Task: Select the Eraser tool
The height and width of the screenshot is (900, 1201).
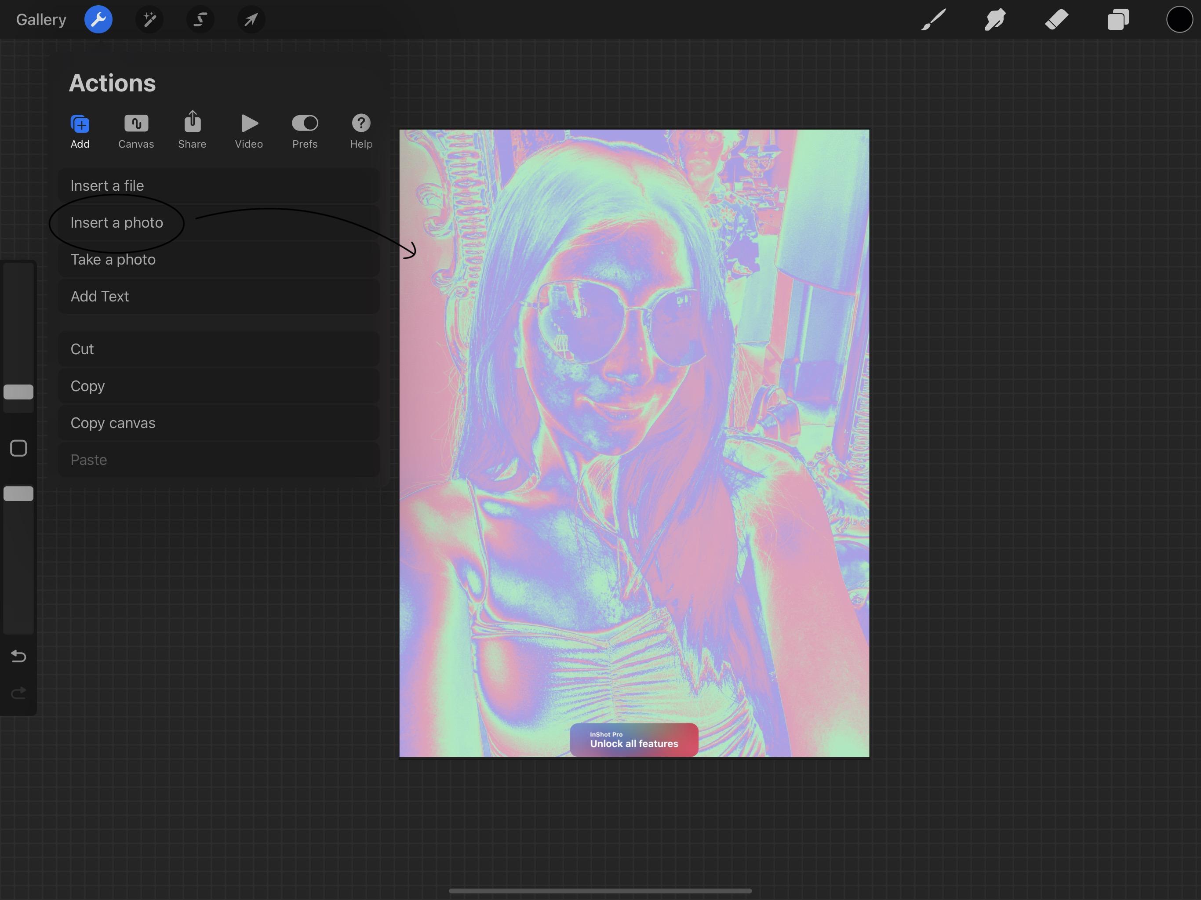Action: click(x=1056, y=20)
